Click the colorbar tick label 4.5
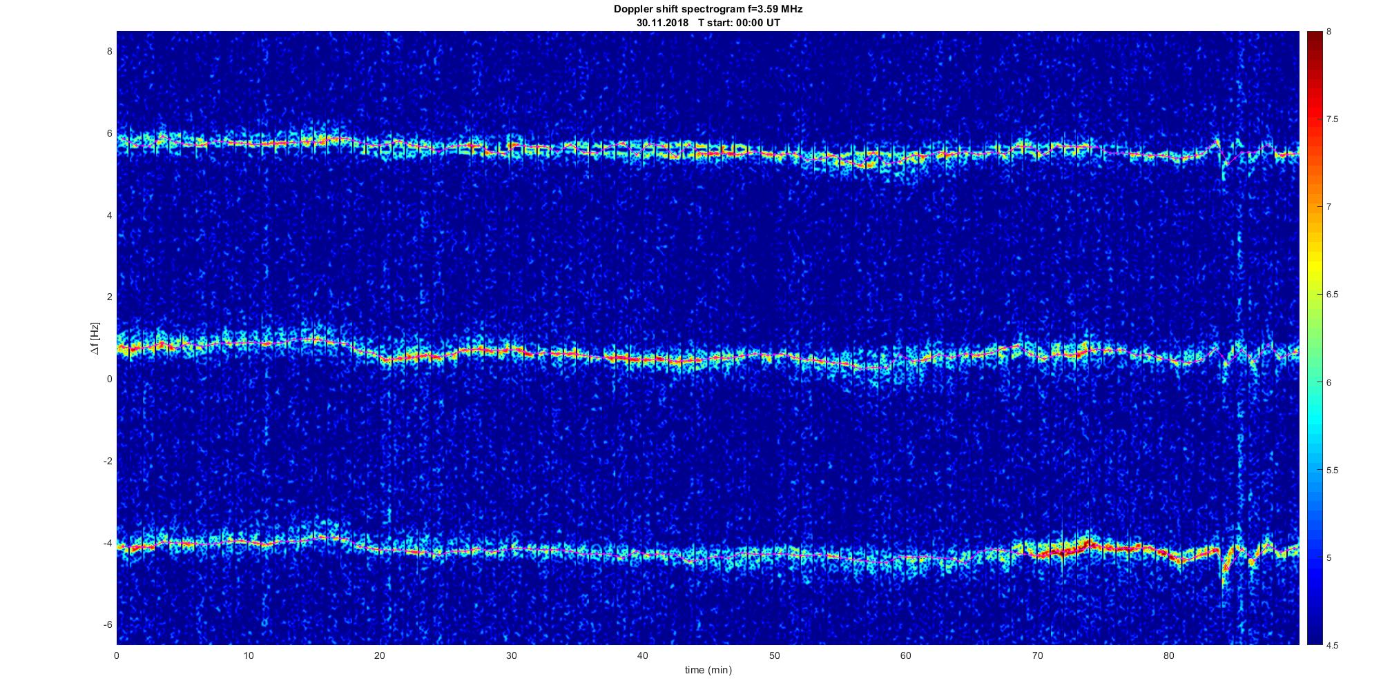 click(1333, 646)
